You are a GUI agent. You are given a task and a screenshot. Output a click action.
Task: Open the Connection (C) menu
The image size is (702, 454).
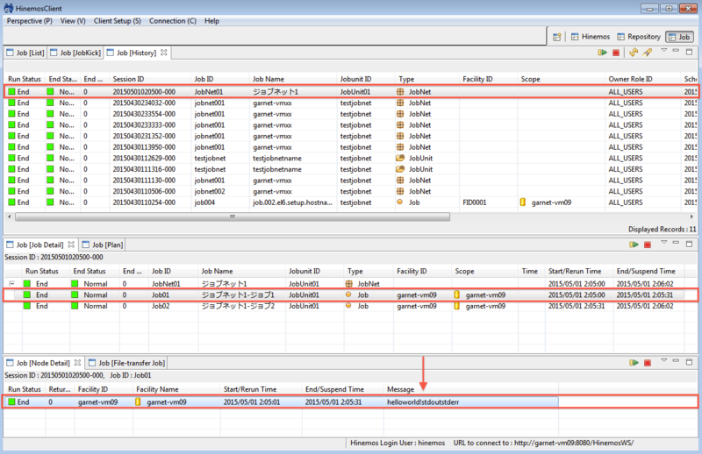[x=172, y=21]
